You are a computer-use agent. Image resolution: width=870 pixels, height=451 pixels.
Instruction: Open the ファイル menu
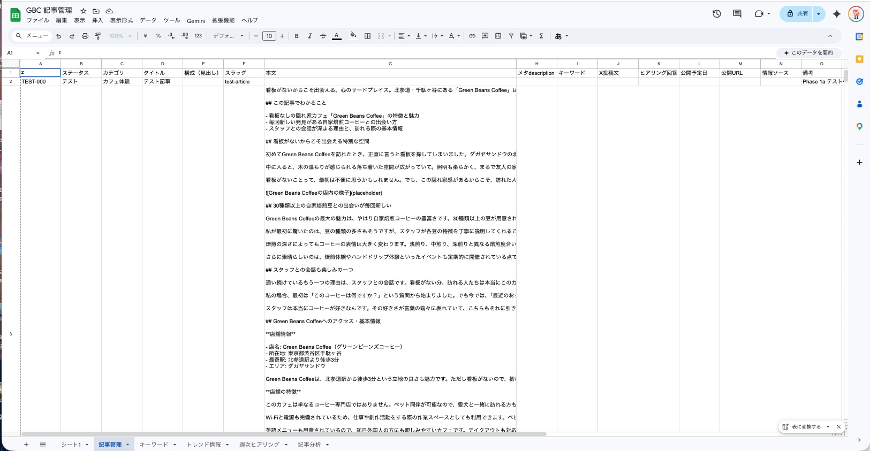pos(37,20)
